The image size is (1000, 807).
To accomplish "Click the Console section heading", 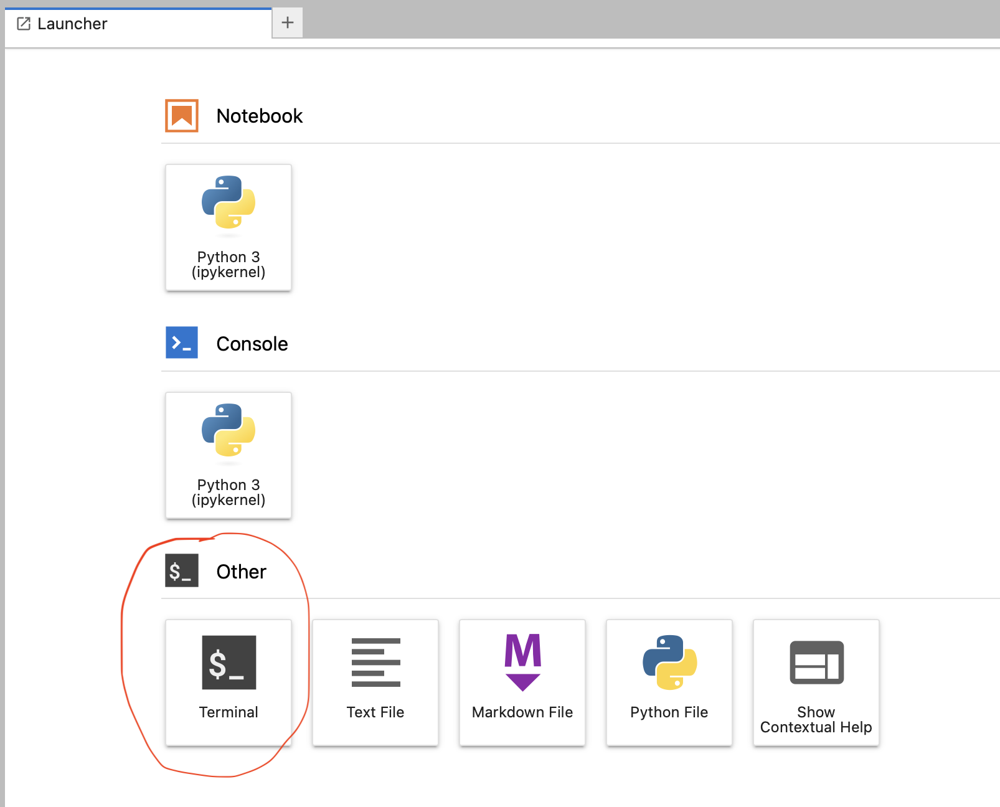I will [252, 343].
